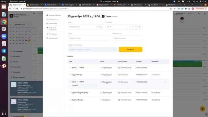
Task: Launch Zoom from the dock
Action: pos(4,36)
